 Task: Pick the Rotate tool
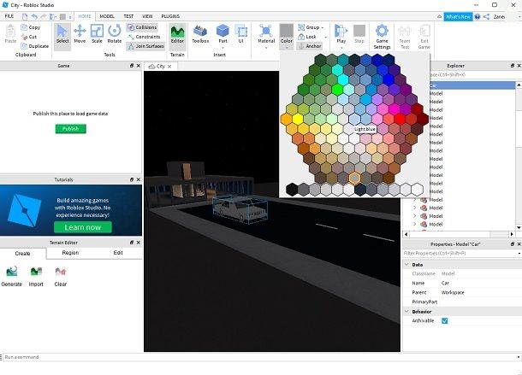pyautogui.click(x=114, y=34)
